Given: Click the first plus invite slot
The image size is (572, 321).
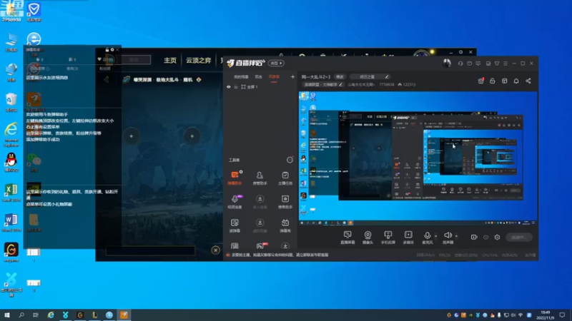Looking at the screenshot, I should tap(132, 136).
